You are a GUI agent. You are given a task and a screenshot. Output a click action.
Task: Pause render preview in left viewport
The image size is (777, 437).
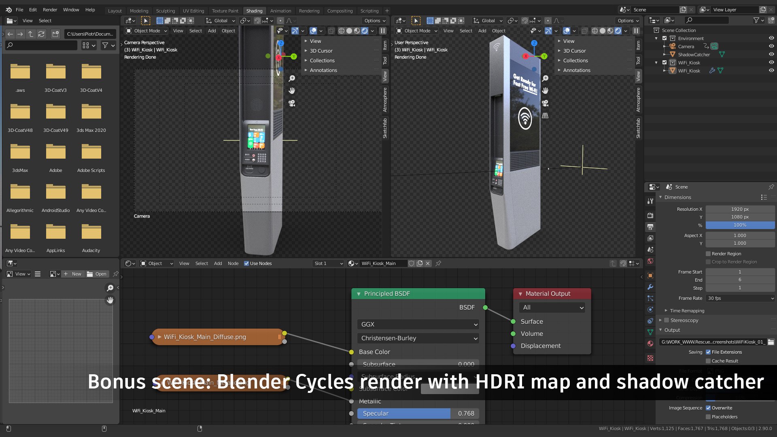point(382,31)
